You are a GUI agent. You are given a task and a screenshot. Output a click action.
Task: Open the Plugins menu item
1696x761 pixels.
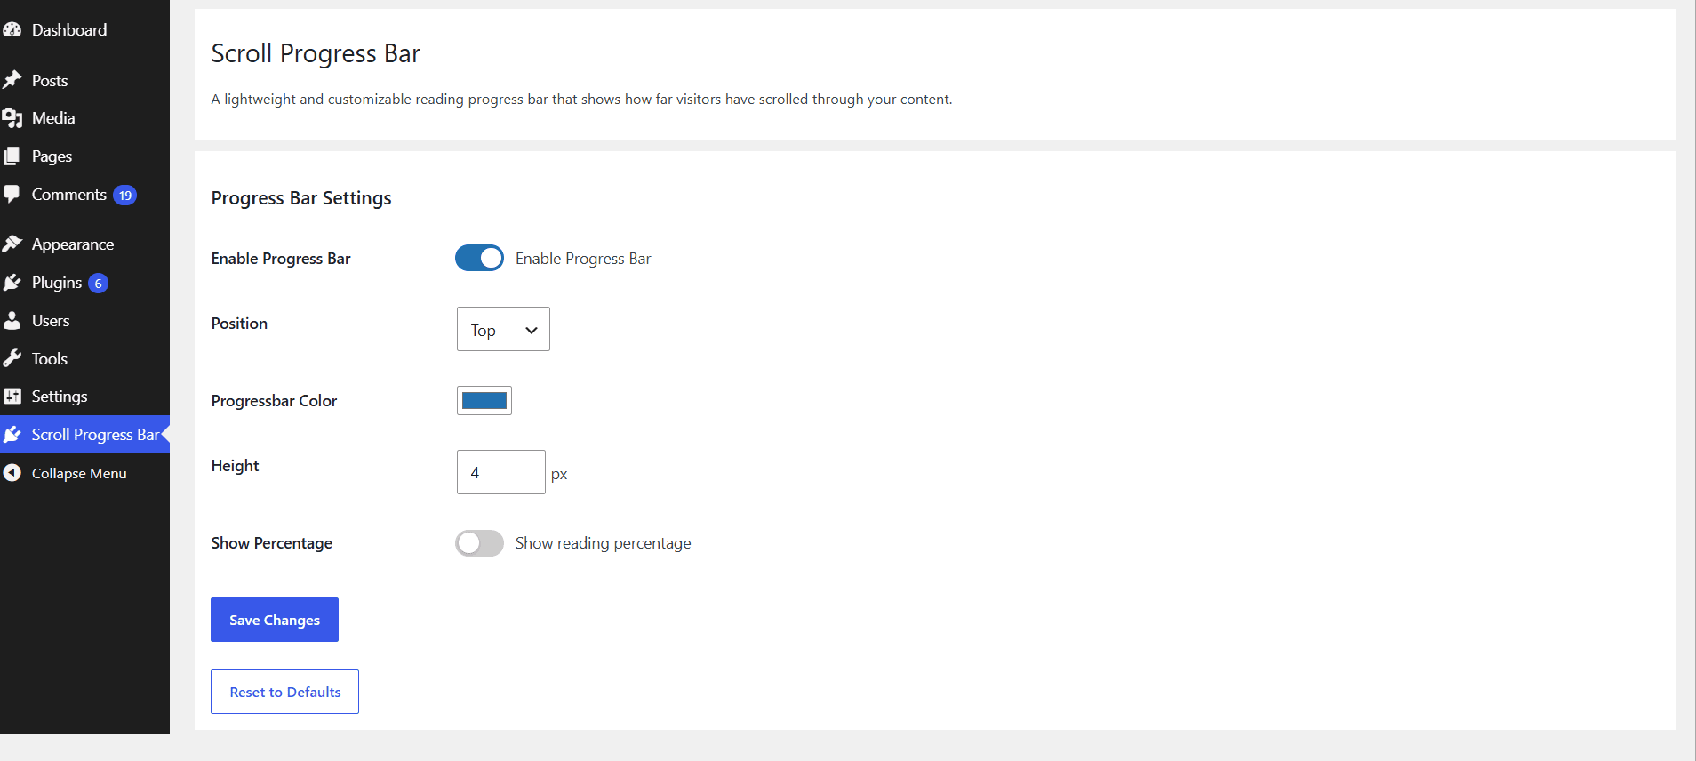[84, 283]
